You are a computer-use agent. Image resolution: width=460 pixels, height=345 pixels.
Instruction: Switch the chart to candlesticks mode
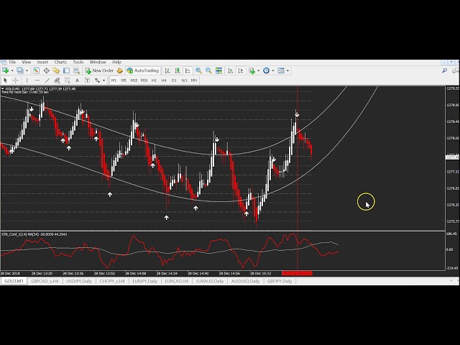click(x=177, y=70)
